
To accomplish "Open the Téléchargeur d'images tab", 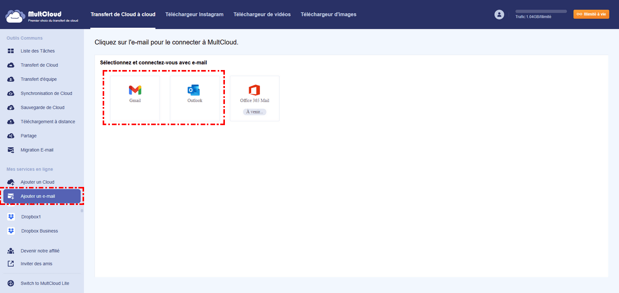I will tap(329, 14).
